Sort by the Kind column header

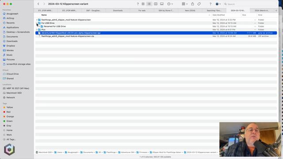point(260,15)
